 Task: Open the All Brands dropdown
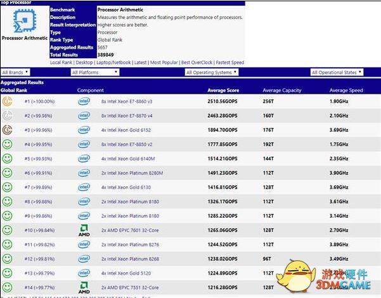click(16, 72)
